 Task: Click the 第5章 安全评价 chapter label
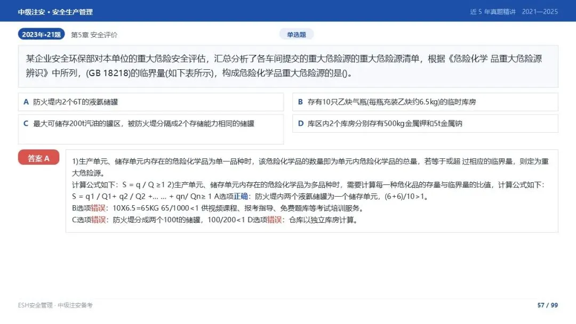click(x=94, y=35)
